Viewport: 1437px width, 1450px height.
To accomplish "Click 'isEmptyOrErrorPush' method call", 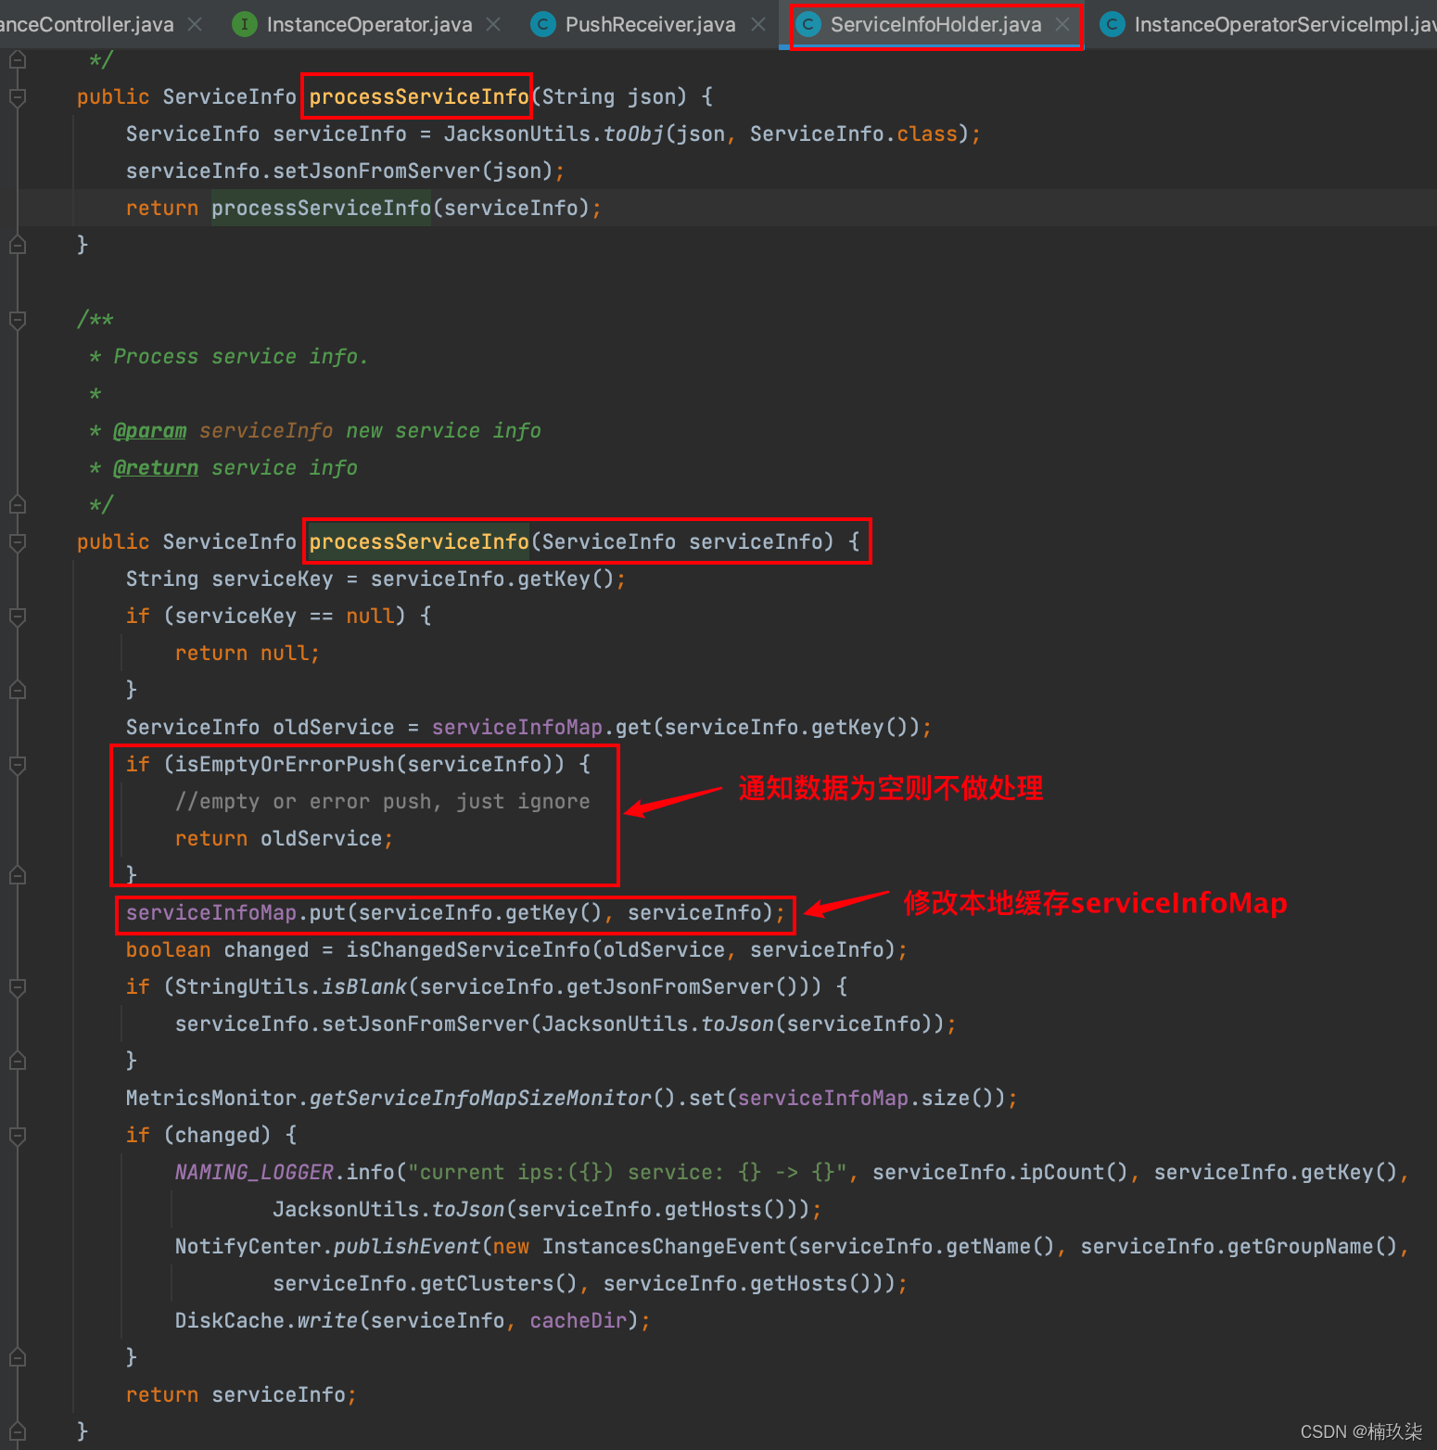I will click(285, 764).
